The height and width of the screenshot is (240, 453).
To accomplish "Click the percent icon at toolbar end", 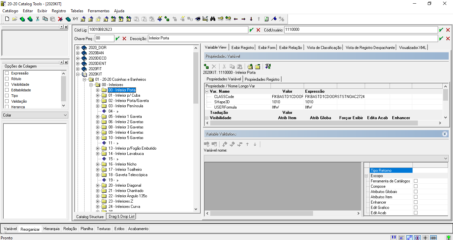I will [x=281, y=19].
